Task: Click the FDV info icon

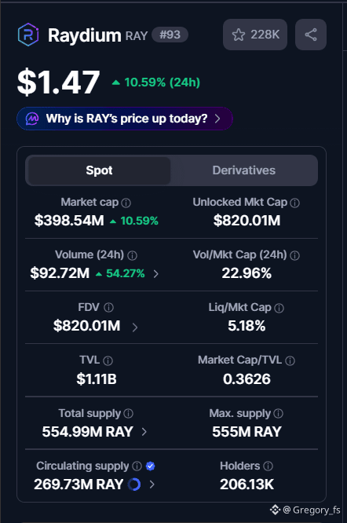Action: (x=108, y=308)
